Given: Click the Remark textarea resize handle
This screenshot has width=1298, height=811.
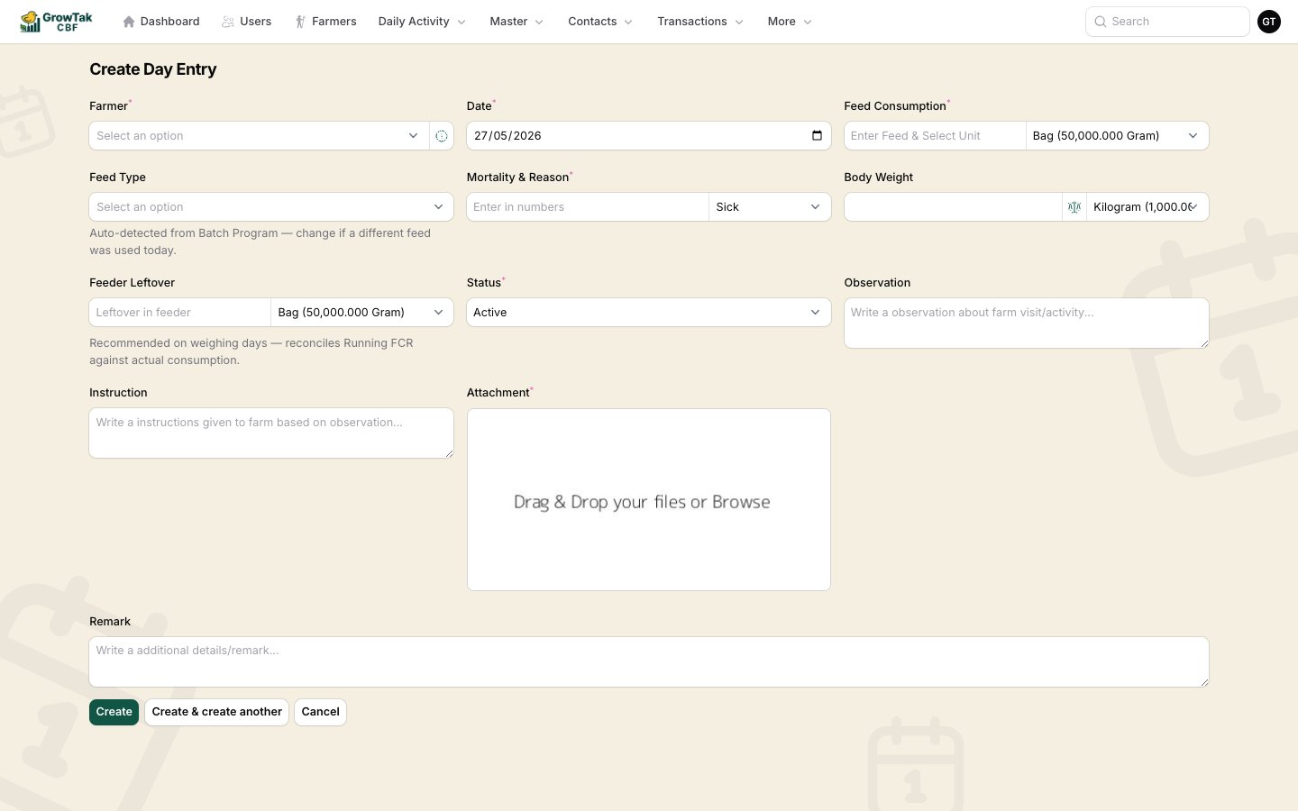Looking at the screenshot, I should (x=1203, y=681).
